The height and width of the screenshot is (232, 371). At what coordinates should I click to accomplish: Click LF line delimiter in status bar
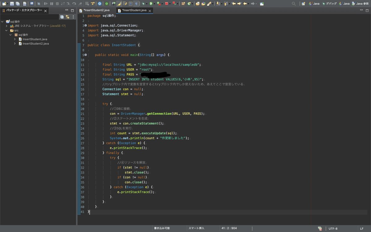362,229
